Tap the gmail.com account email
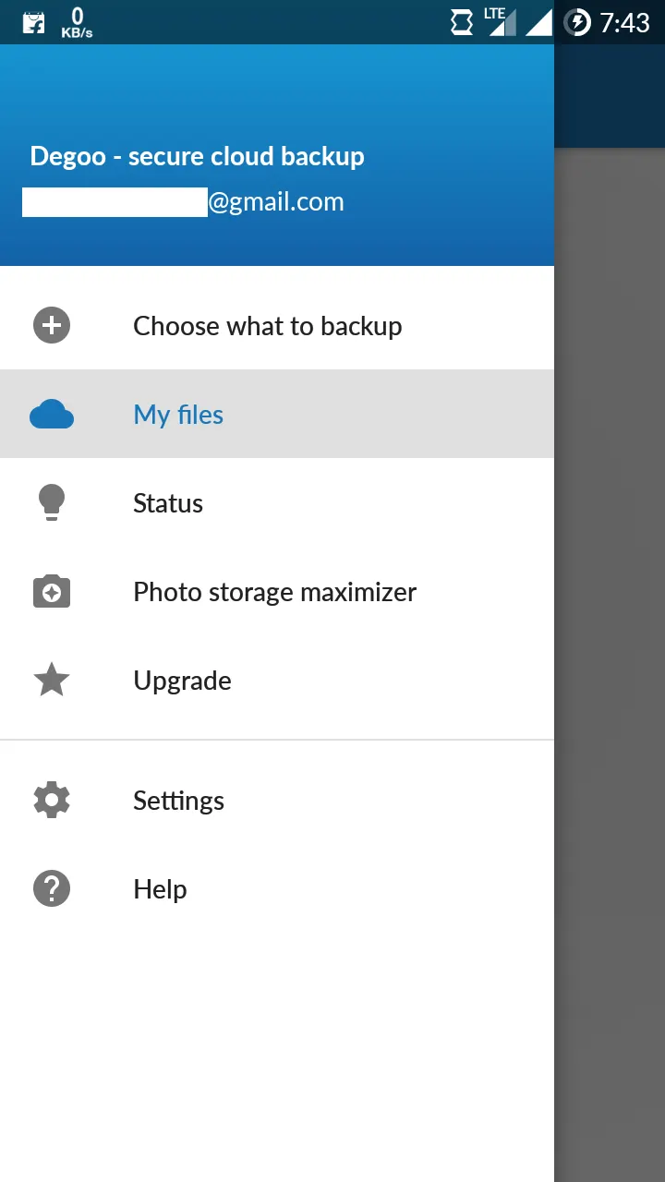Image resolution: width=665 pixels, height=1182 pixels. tap(183, 202)
